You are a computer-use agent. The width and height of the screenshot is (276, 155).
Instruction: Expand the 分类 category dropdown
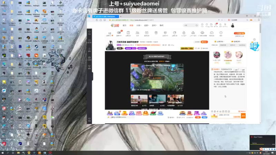(x=139, y=25)
